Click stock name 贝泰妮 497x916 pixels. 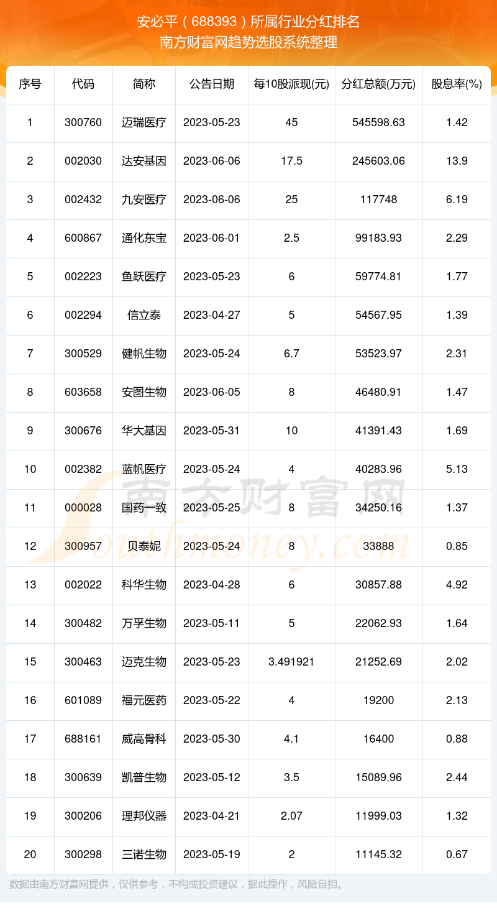(144, 546)
